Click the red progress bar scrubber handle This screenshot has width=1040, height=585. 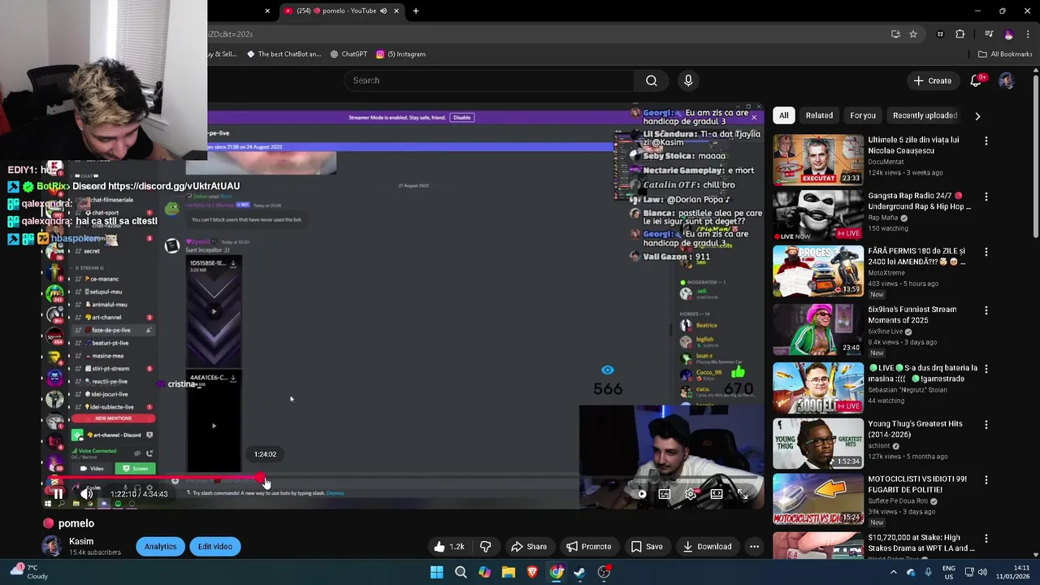pyautogui.click(x=260, y=479)
